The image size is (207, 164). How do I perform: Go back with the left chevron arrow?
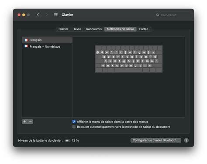coord(38,15)
